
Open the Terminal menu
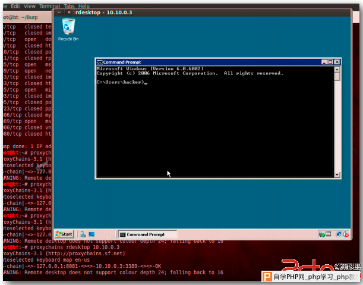(x=49, y=7)
